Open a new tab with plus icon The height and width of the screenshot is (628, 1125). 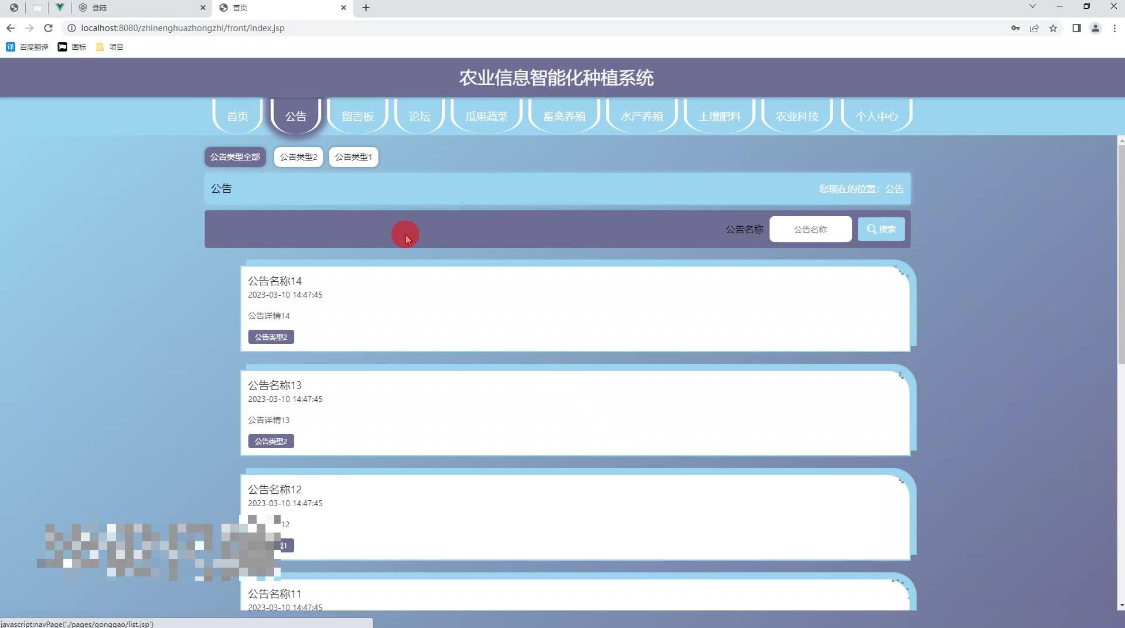coord(366,8)
